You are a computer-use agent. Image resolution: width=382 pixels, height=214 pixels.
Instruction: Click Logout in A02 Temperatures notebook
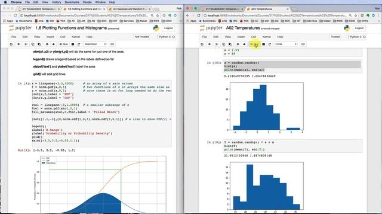click(359, 28)
